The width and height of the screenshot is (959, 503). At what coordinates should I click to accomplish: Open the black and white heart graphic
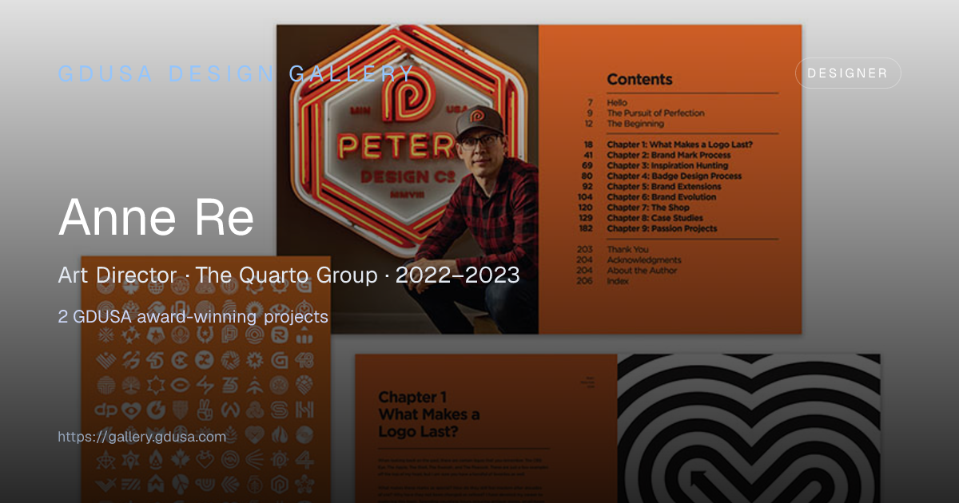[749, 429]
